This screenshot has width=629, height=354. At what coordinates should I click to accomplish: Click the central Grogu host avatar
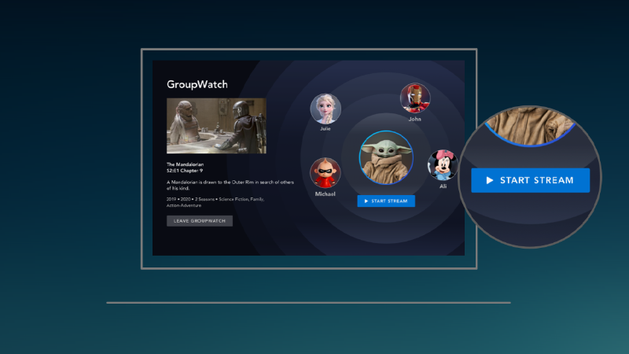click(386, 158)
